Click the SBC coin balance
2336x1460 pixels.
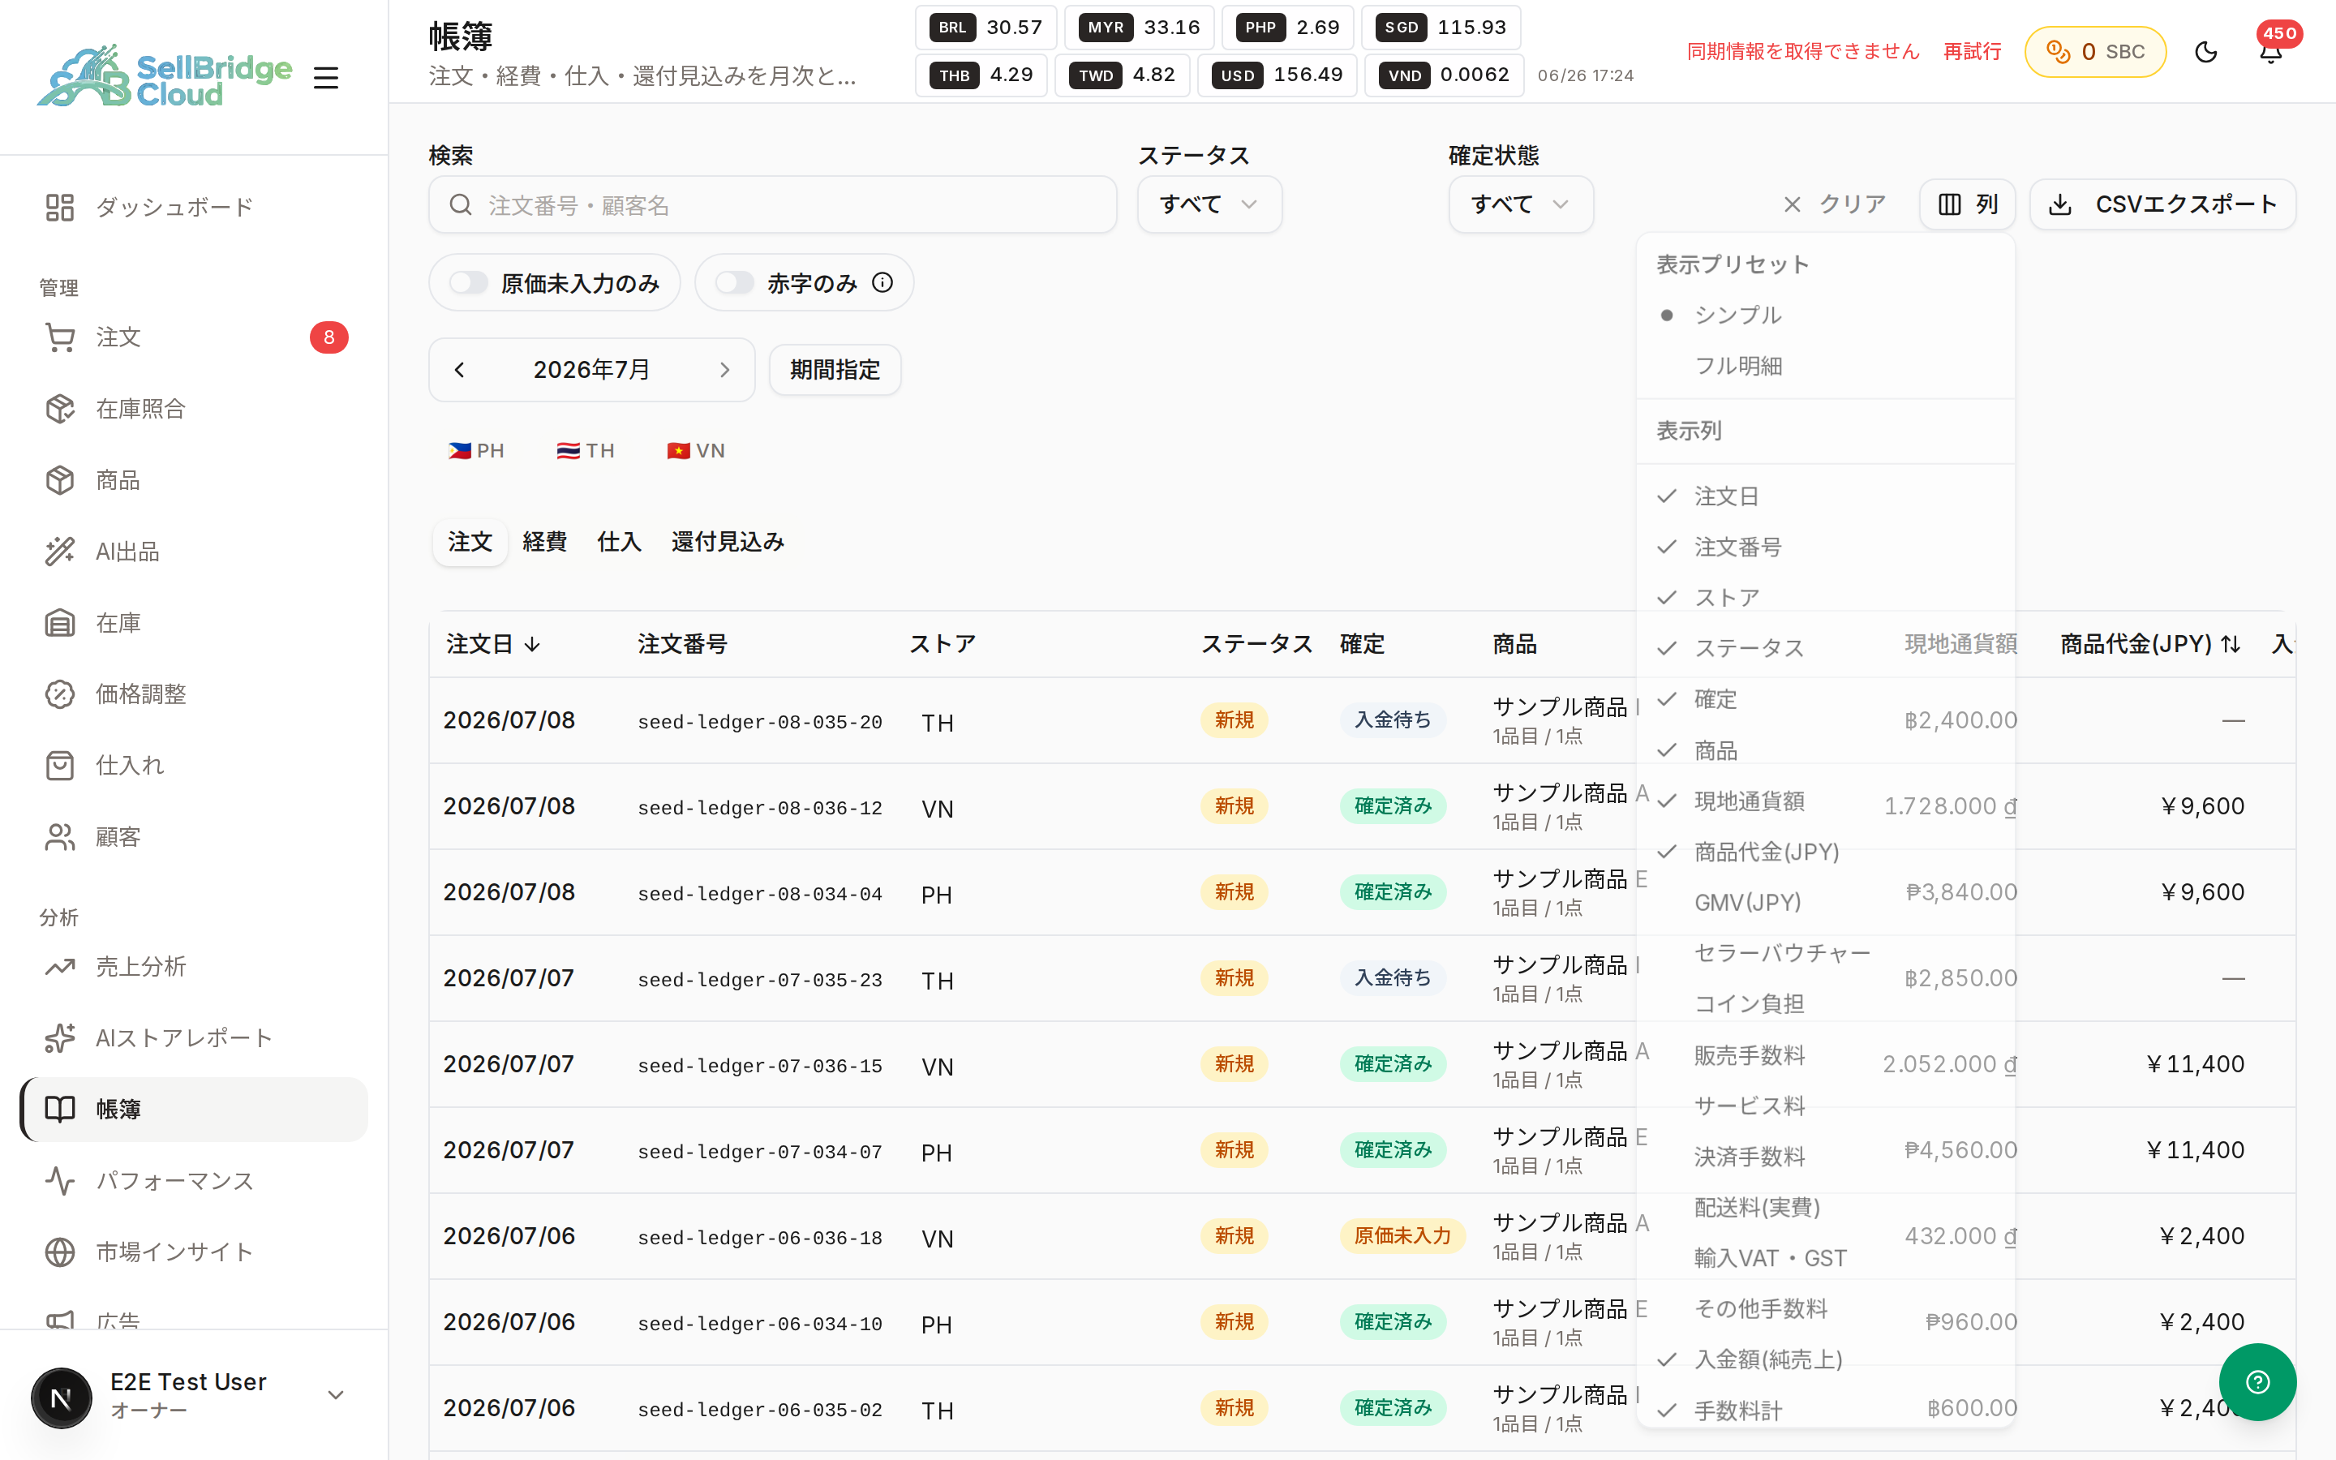[2094, 52]
